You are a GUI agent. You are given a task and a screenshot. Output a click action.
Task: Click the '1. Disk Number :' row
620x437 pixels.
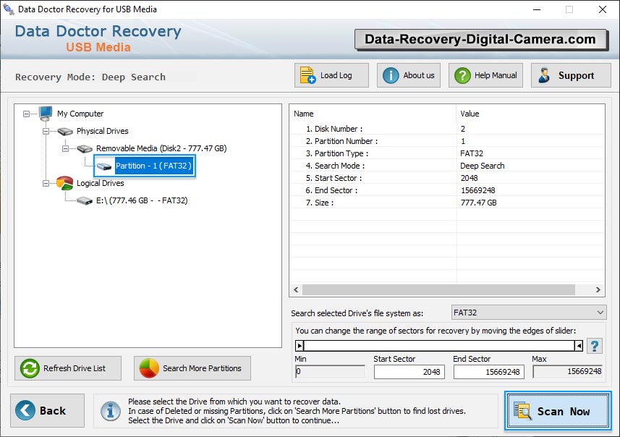point(447,129)
